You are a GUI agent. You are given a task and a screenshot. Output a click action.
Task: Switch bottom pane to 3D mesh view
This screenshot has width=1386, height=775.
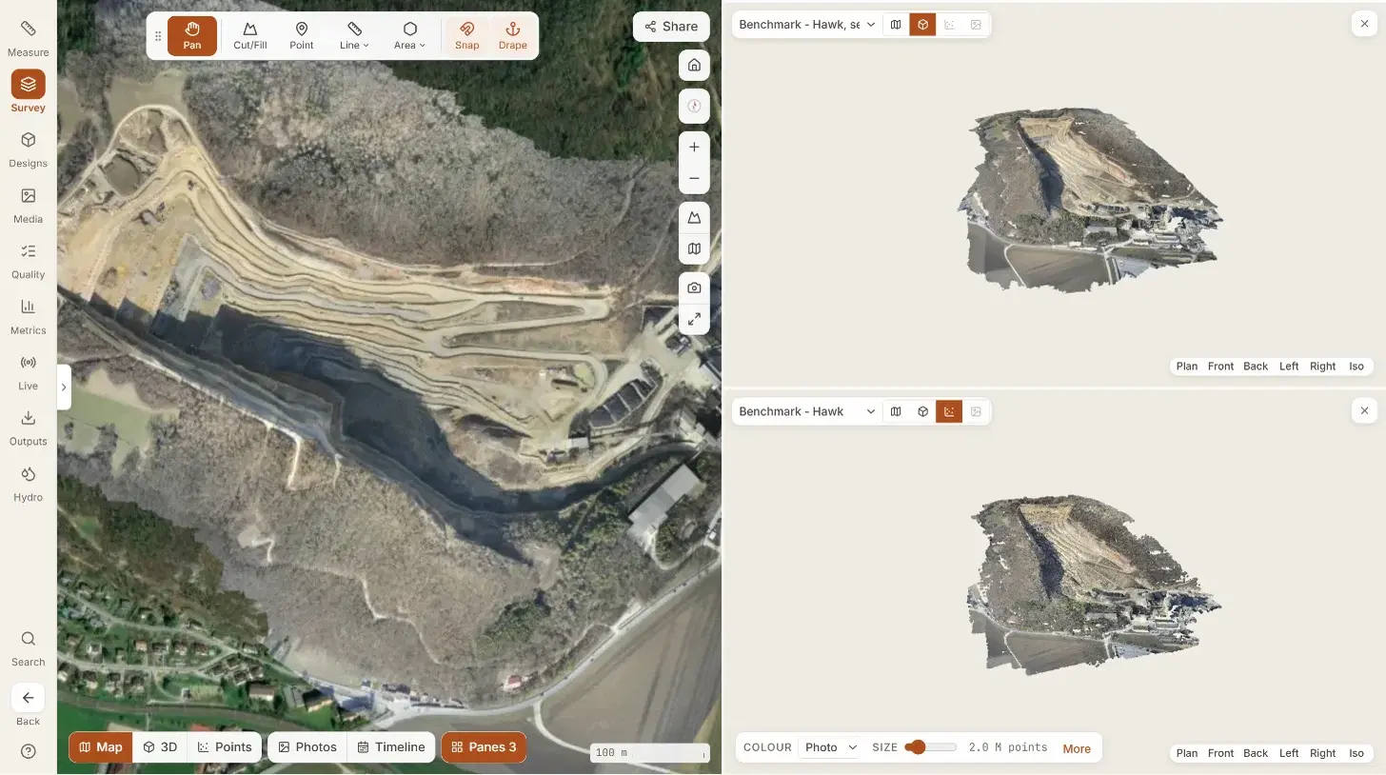pos(922,411)
